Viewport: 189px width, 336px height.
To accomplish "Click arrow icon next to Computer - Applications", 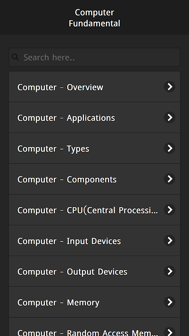I will tap(170, 118).
